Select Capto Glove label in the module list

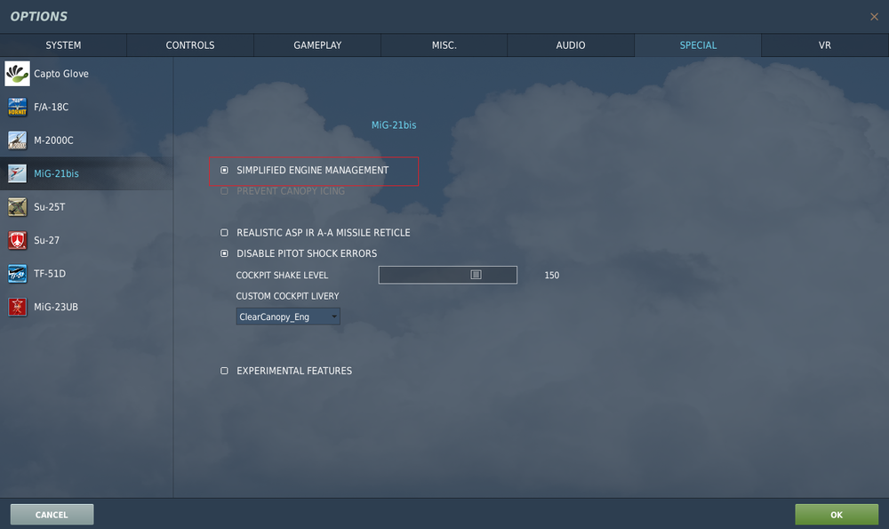pyautogui.click(x=61, y=74)
